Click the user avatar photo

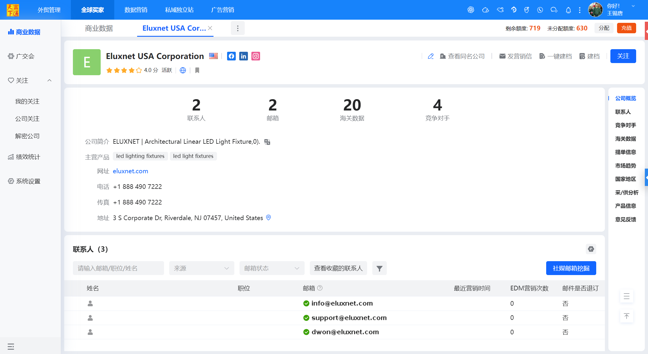pos(595,10)
